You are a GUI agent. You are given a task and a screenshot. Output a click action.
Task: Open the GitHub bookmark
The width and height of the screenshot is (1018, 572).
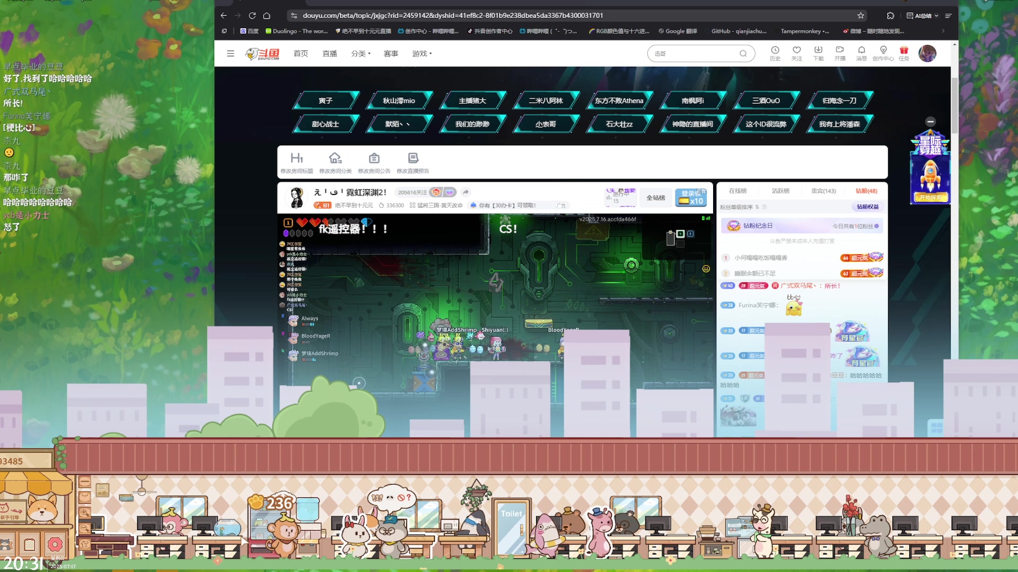(739, 31)
